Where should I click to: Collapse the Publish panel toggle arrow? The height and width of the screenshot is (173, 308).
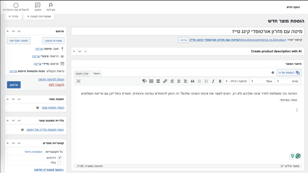(8, 31)
